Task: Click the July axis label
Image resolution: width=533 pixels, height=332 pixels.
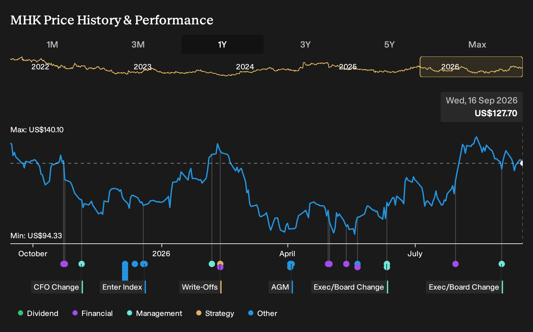Action: [x=415, y=254]
